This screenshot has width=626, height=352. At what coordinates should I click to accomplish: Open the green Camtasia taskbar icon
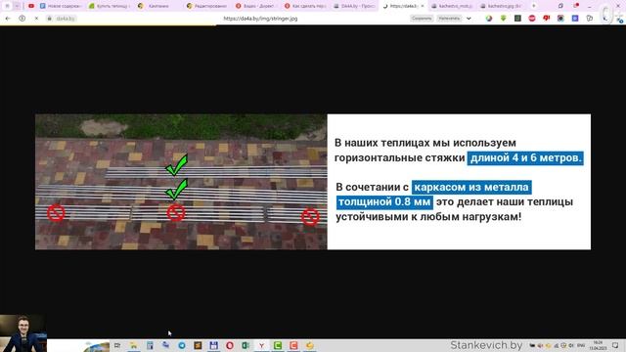click(278, 345)
